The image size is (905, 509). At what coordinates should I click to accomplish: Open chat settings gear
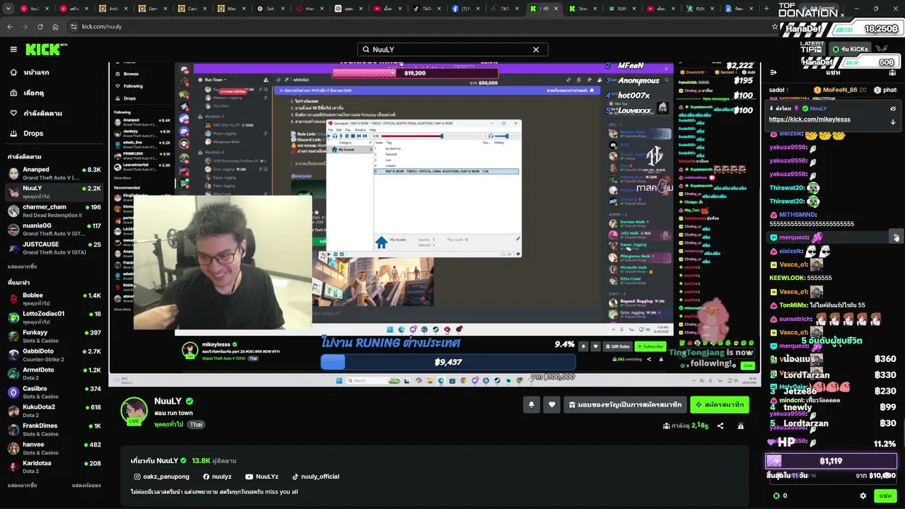point(863,496)
